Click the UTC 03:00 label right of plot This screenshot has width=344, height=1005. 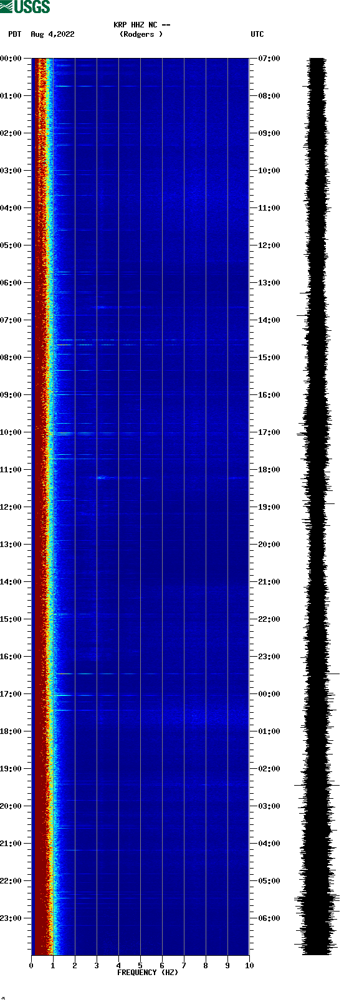pos(269,806)
